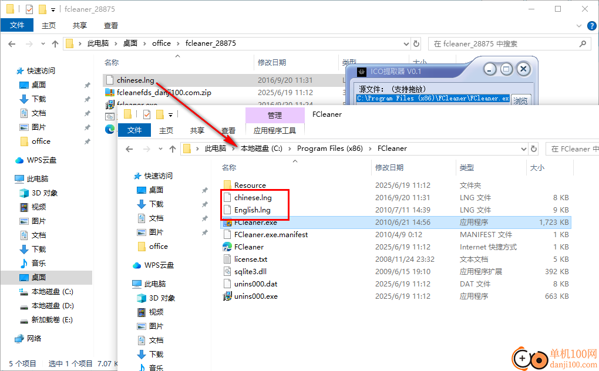
Task: Go back in the fcleaner_28875 window
Action: pos(12,44)
